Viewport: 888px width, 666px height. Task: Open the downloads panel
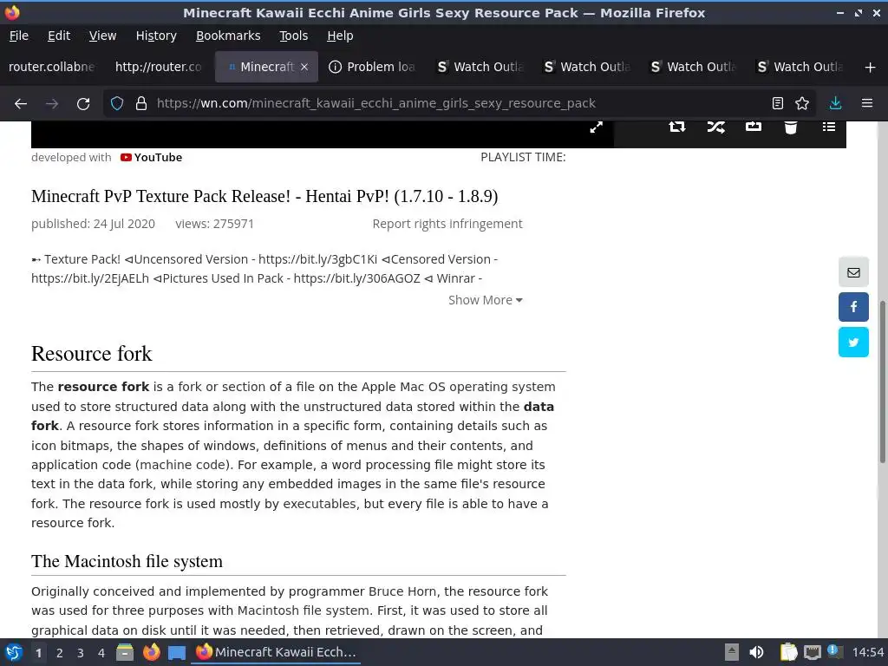(835, 103)
